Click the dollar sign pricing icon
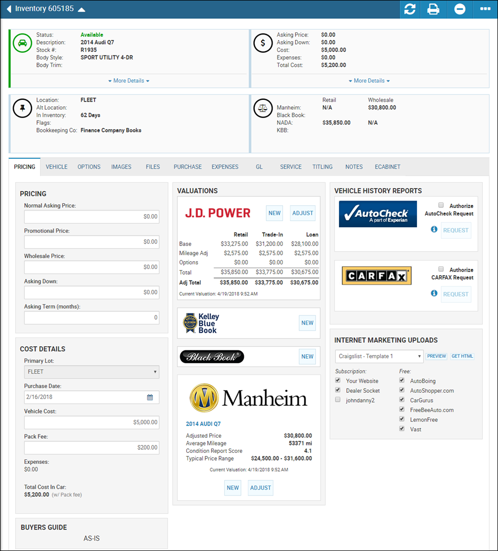 coord(263,43)
